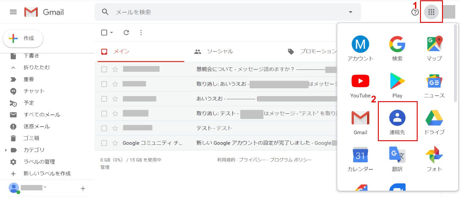Check the 取り消し: テスト email checkbox

[x=104, y=114]
